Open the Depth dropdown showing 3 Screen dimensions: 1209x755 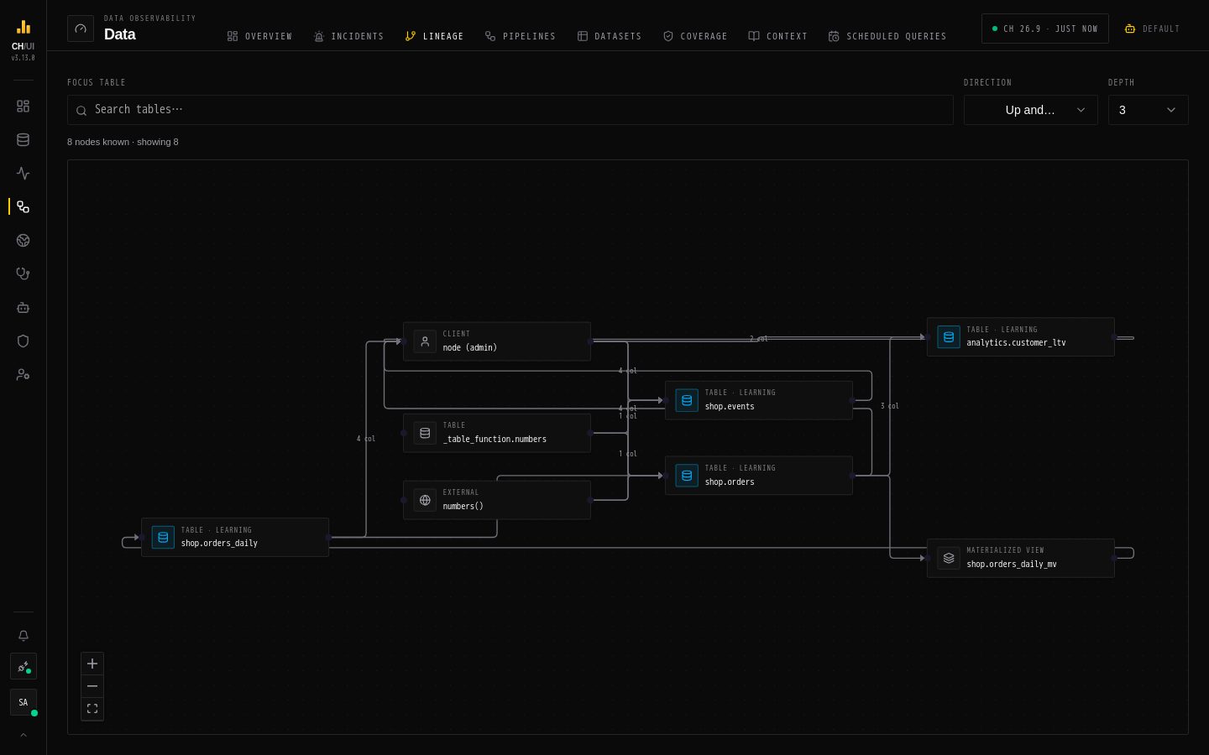pos(1148,110)
